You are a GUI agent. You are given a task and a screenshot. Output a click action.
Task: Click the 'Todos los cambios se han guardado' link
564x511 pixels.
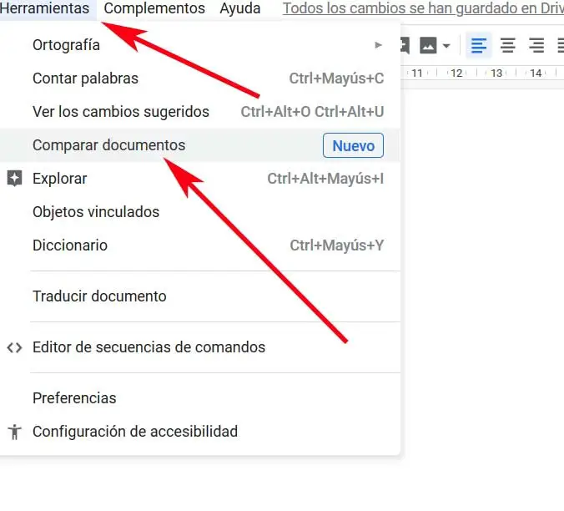(x=423, y=8)
